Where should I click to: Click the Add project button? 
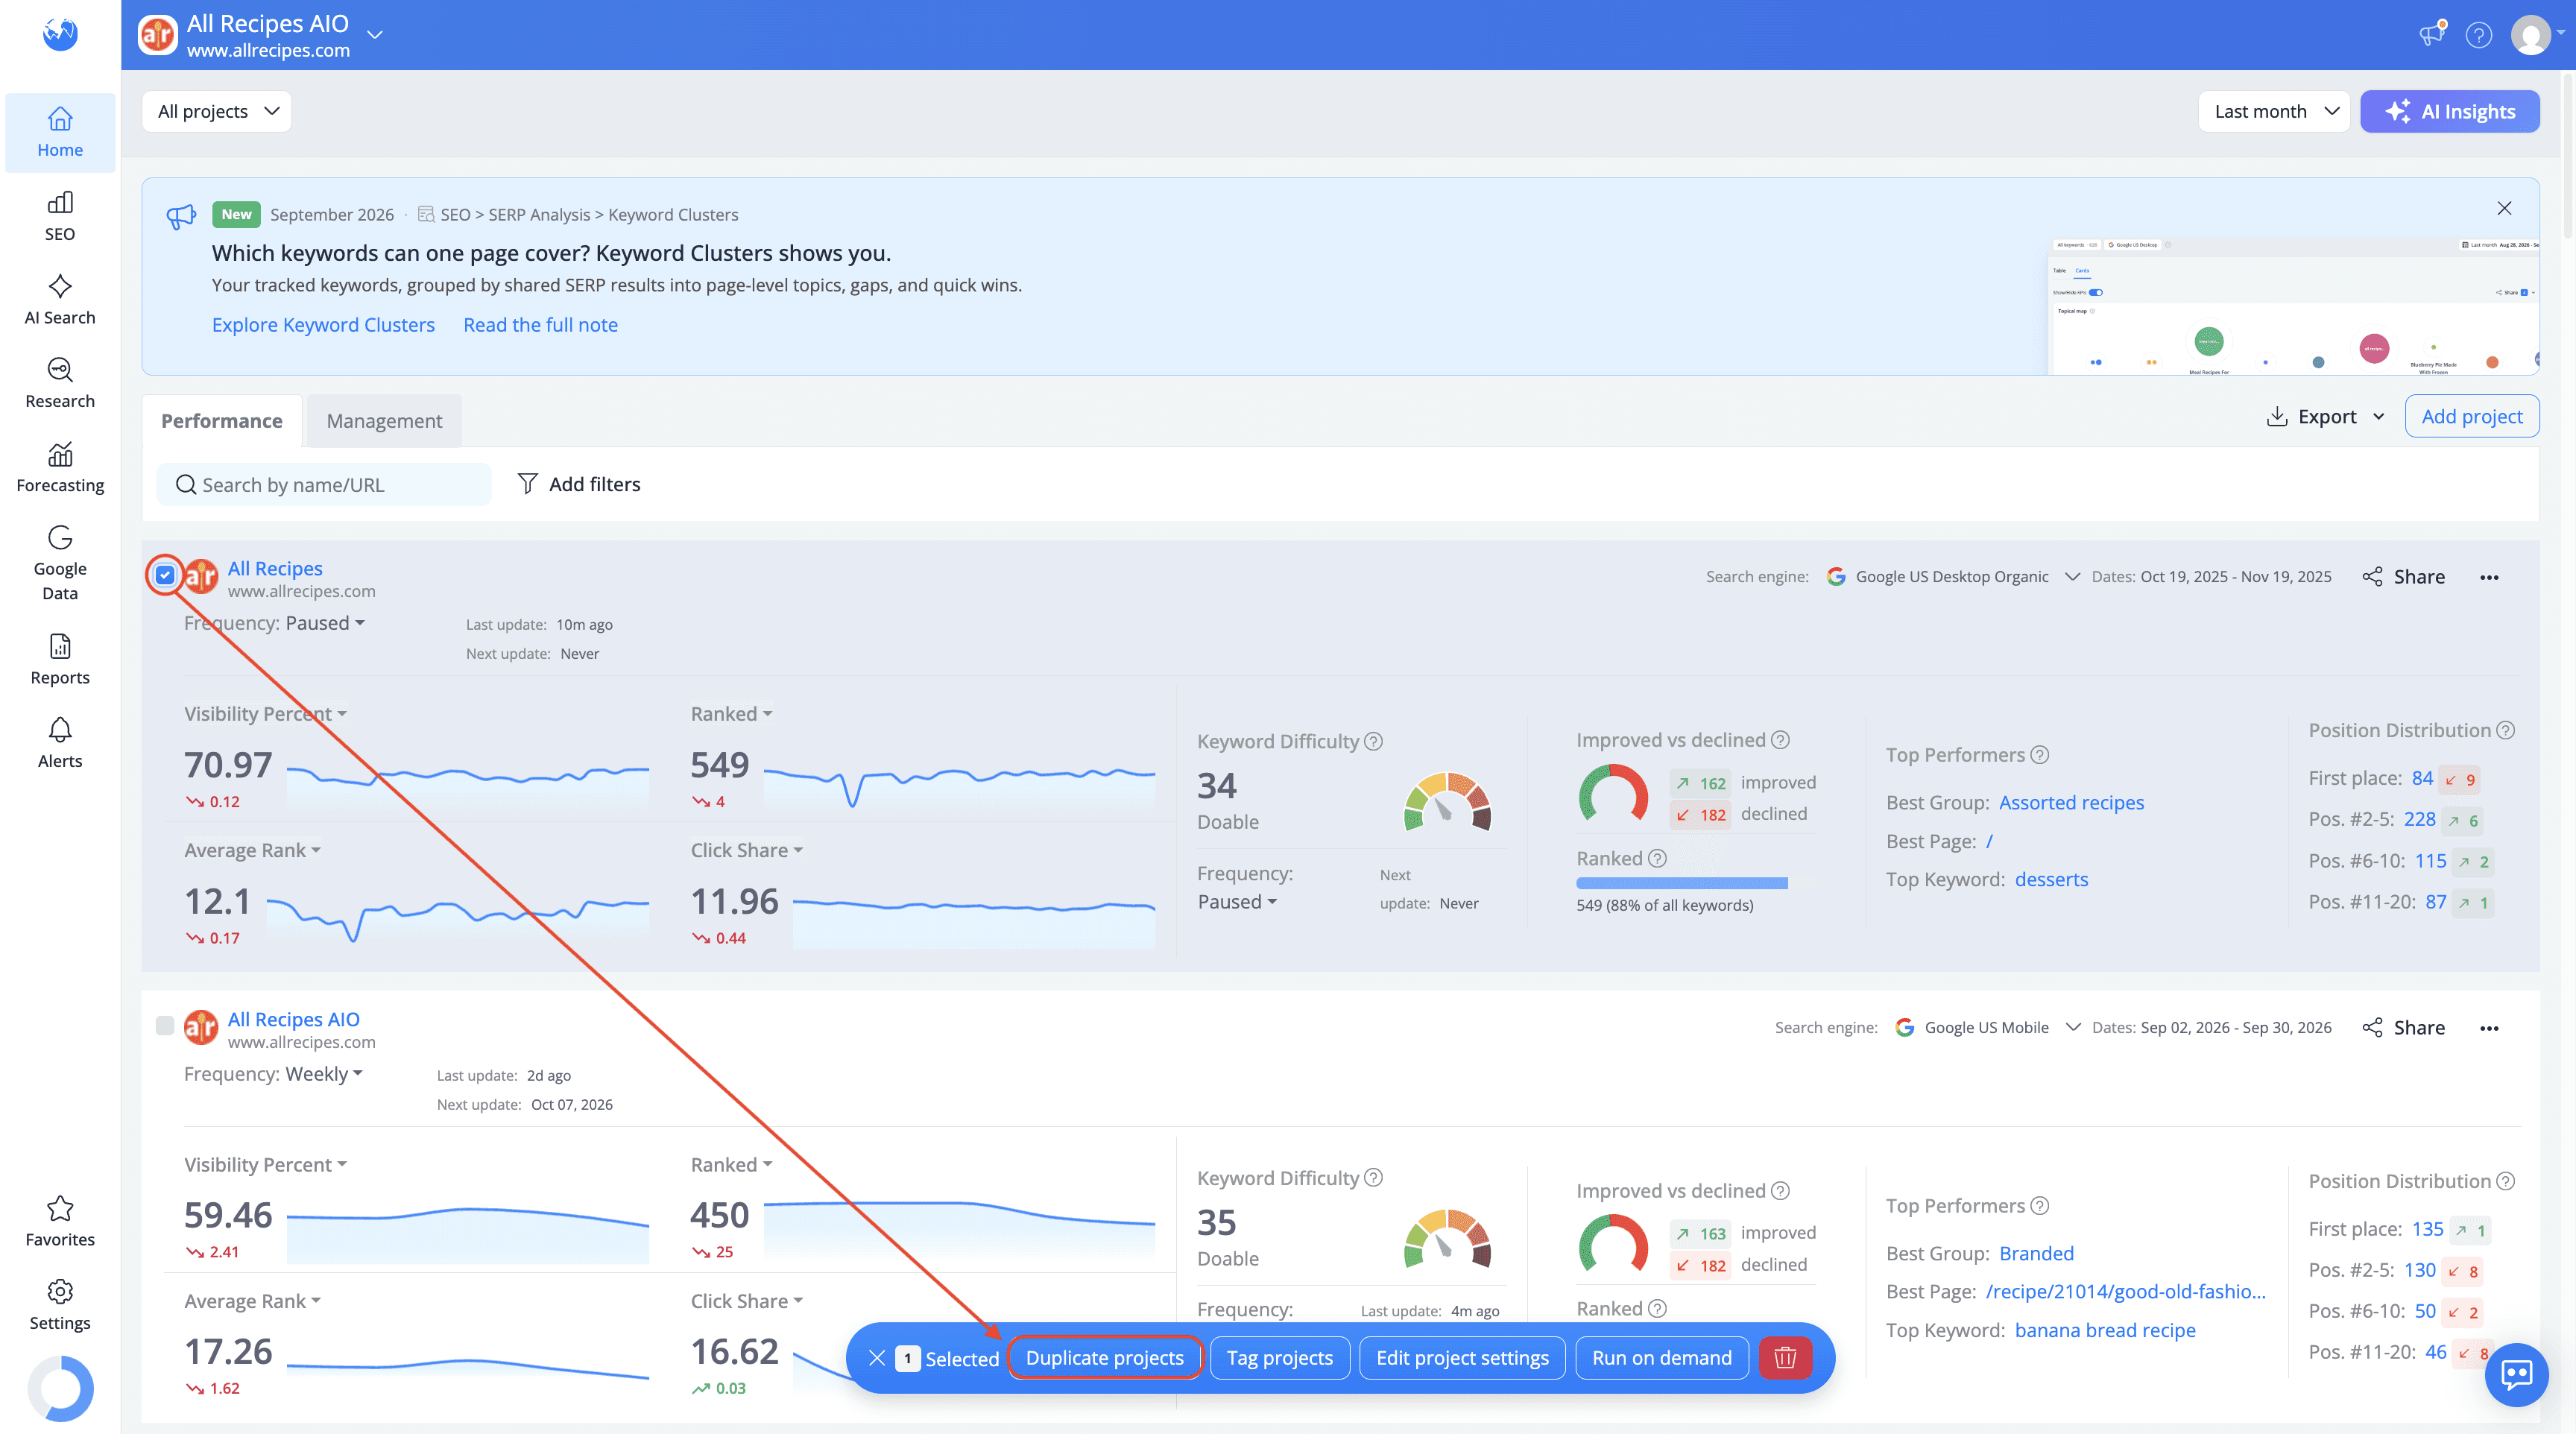pyautogui.click(x=2472, y=416)
